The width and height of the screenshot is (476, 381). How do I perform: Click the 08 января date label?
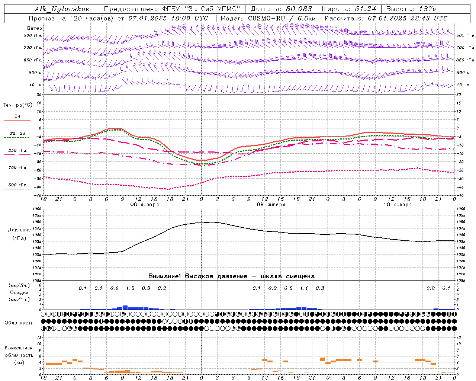point(144,205)
